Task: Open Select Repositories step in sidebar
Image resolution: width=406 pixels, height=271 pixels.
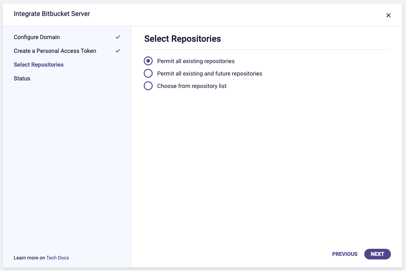Action: [39, 64]
